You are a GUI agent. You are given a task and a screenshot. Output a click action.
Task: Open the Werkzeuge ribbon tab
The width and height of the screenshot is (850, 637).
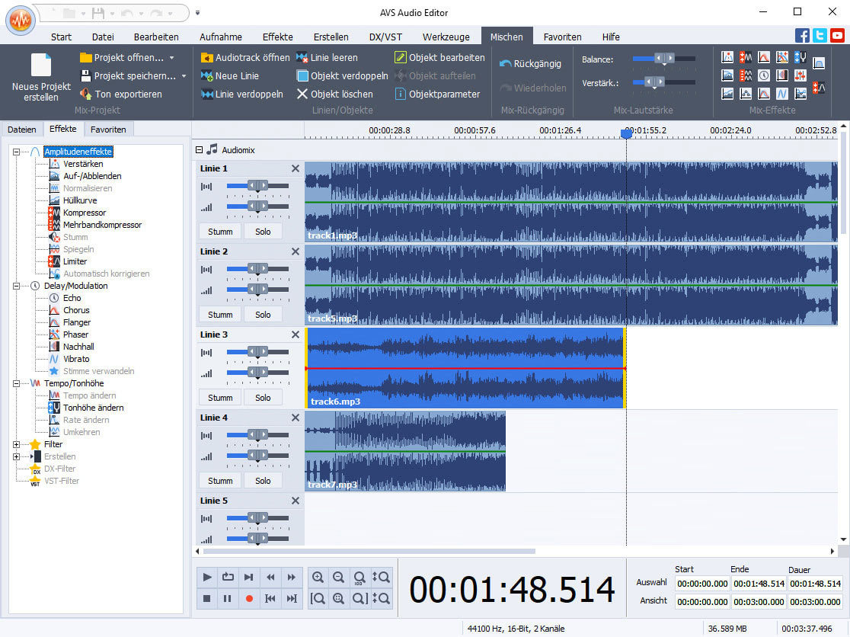(x=446, y=37)
